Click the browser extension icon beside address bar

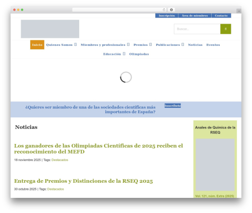171,10
